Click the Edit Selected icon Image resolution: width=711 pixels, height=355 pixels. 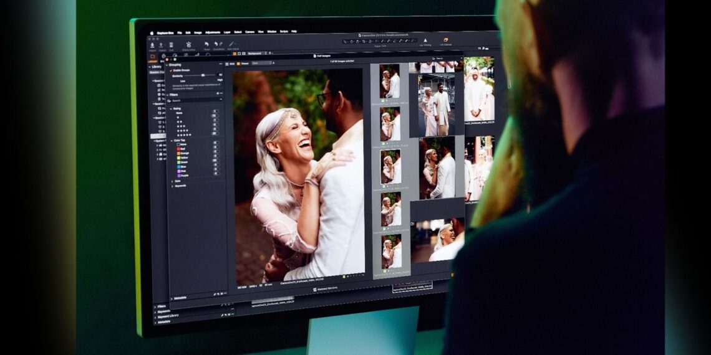coord(446,40)
